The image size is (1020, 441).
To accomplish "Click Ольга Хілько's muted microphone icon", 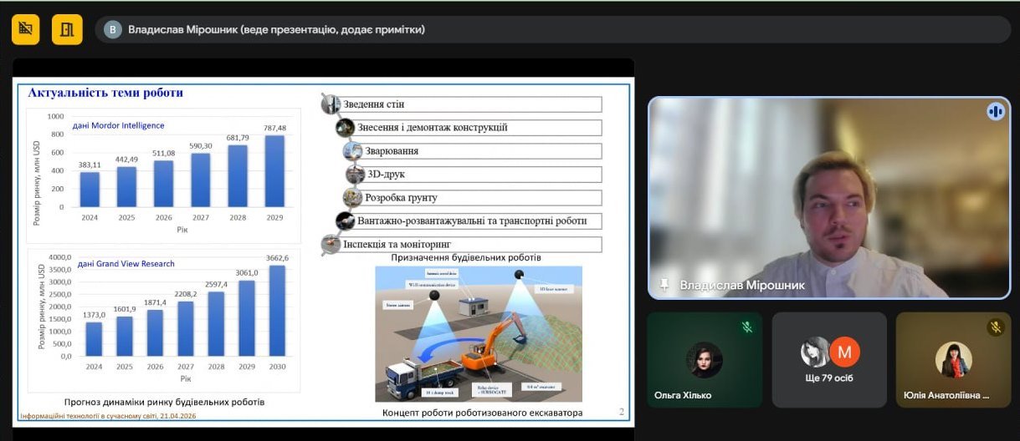I will pos(747,327).
